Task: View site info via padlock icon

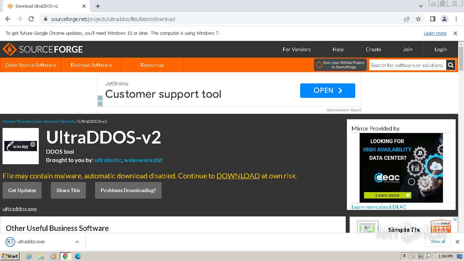Action: point(45,19)
